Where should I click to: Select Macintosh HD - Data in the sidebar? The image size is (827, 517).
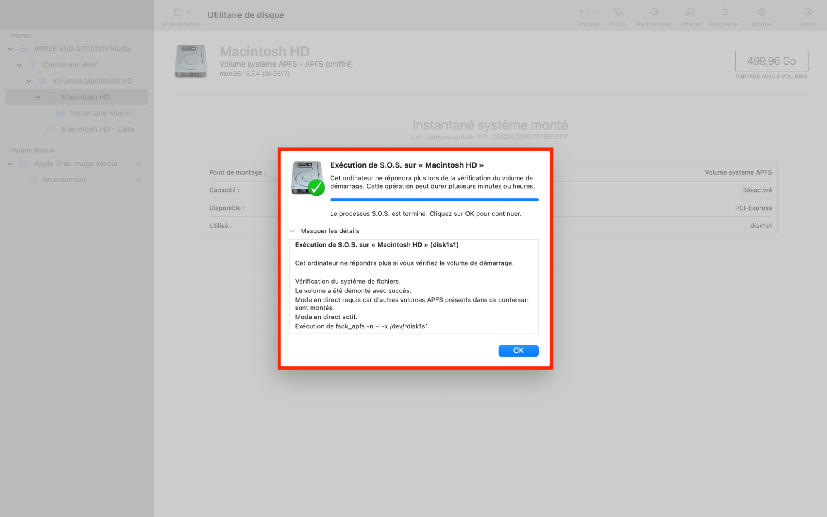pyautogui.click(x=97, y=129)
